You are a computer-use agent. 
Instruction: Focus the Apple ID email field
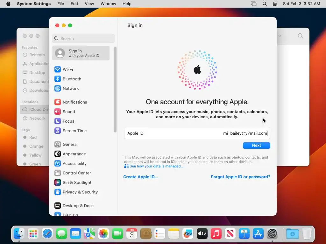tap(197, 133)
